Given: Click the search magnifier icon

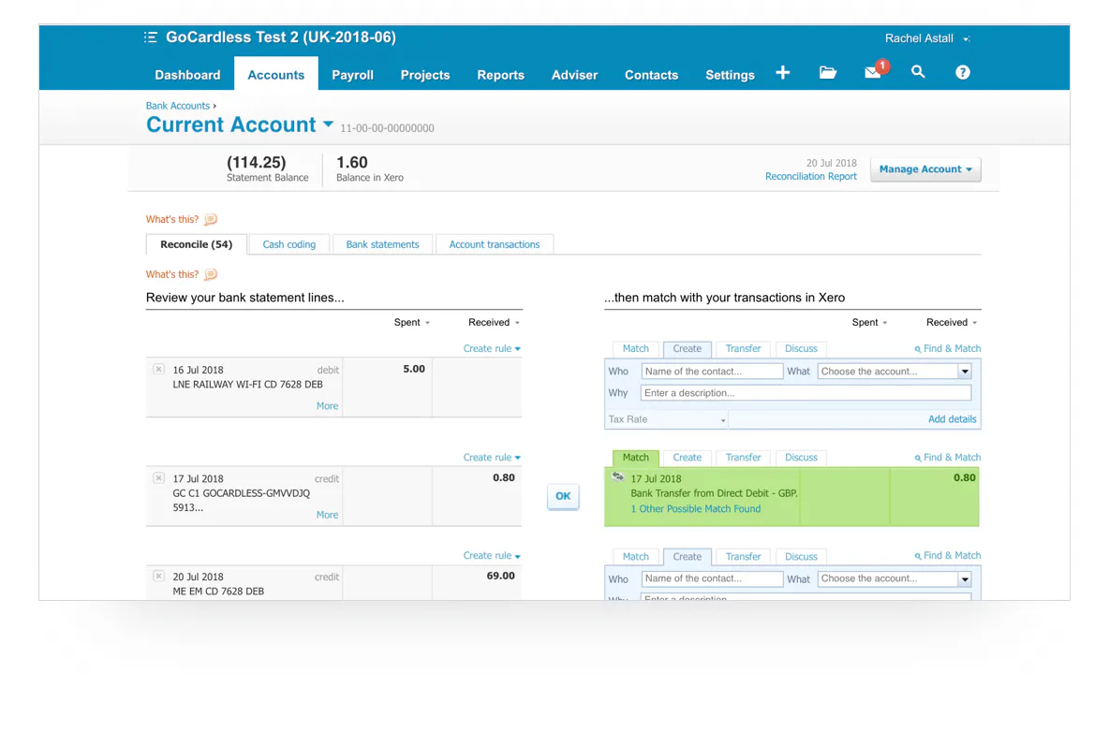Looking at the screenshot, I should click(918, 72).
